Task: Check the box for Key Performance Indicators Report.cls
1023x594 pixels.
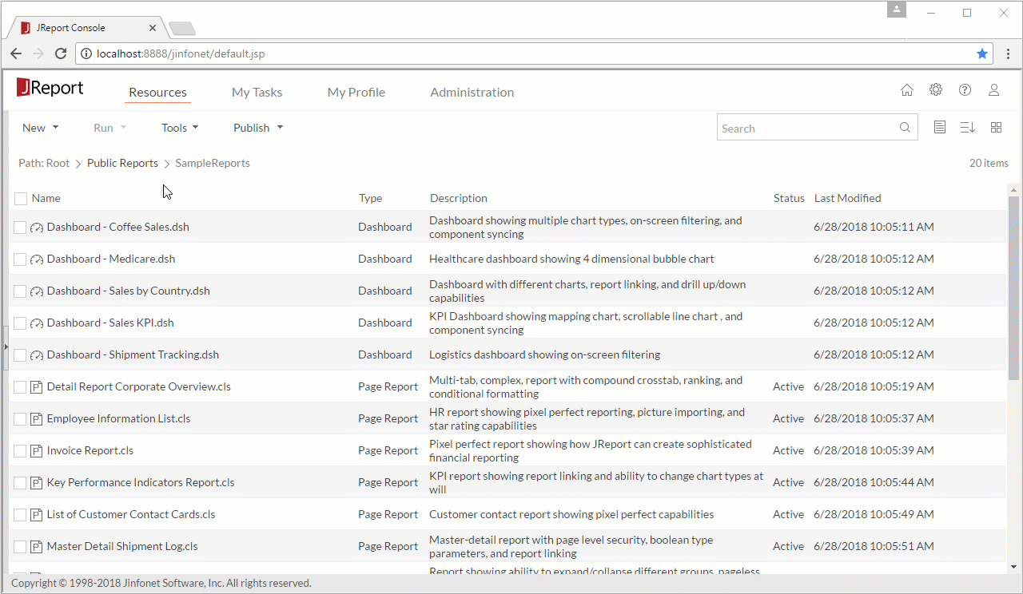Action: [x=20, y=483]
